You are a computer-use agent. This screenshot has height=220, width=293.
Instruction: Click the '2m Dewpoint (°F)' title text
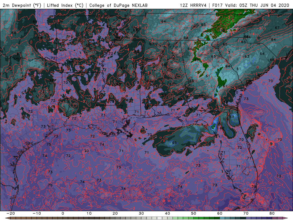point(22,5)
